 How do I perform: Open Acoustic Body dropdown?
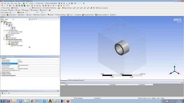pos(12,15)
